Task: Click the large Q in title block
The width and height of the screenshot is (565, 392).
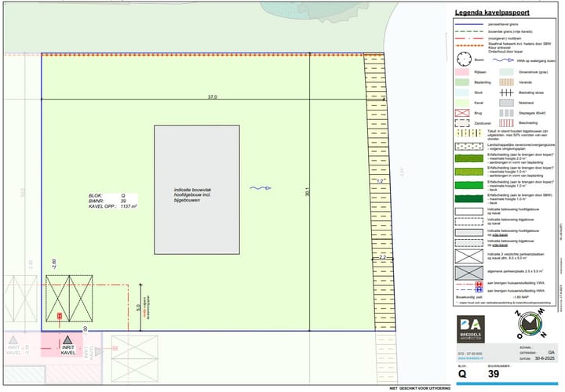Action: [462, 374]
